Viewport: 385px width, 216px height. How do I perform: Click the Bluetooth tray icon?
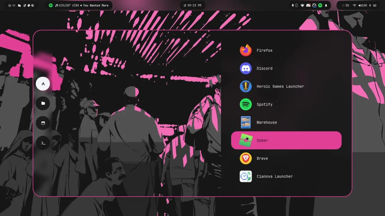tap(297, 5)
